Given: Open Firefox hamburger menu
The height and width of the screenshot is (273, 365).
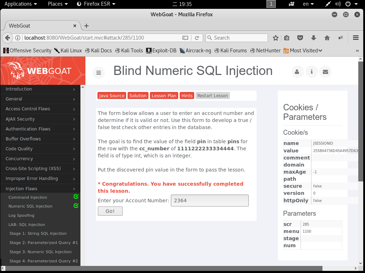Looking at the screenshot, I should pyautogui.click(x=356, y=38).
